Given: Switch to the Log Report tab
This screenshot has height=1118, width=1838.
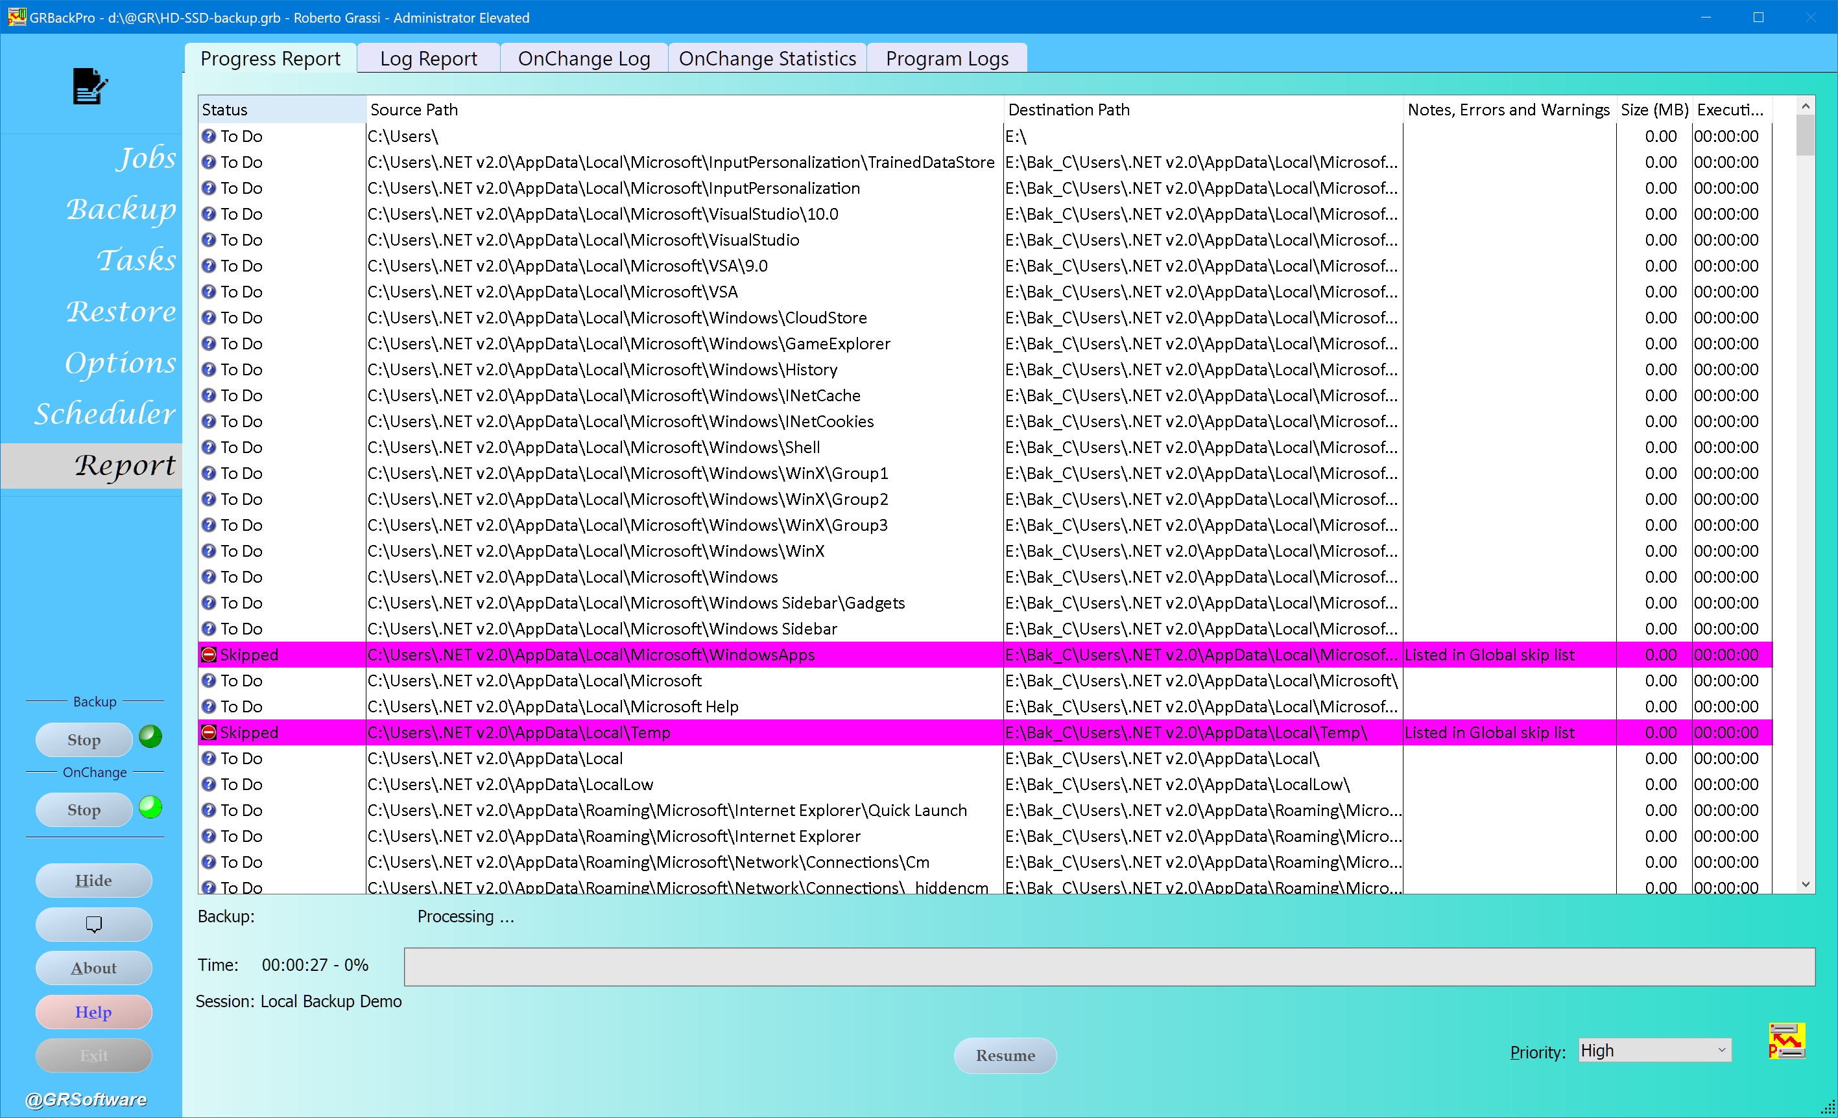Looking at the screenshot, I should tap(428, 59).
